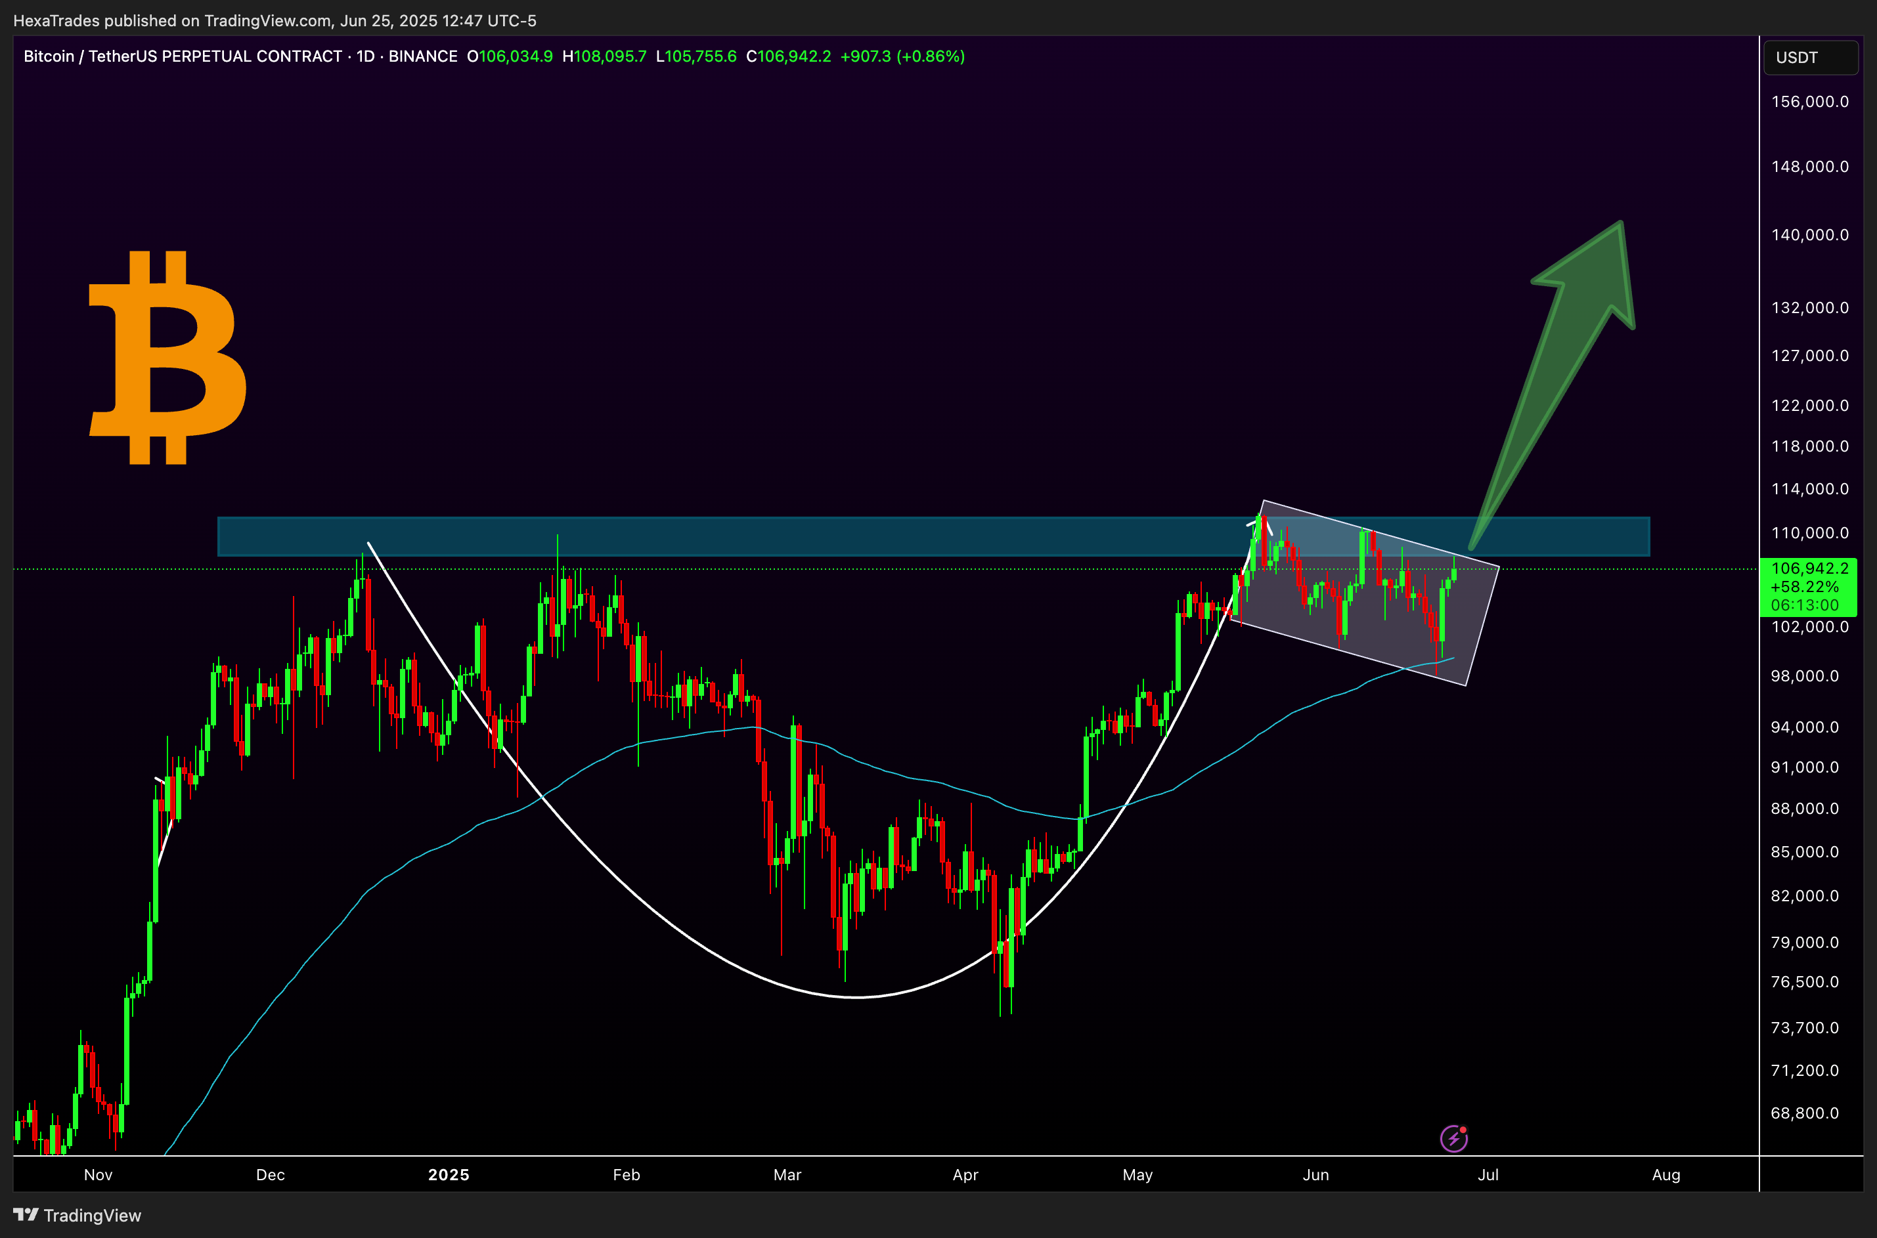Click the Nov label on time axis
Image resolution: width=1877 pixels, height=1238 pixels.
pyautogui.click(x=98, y=1175)
